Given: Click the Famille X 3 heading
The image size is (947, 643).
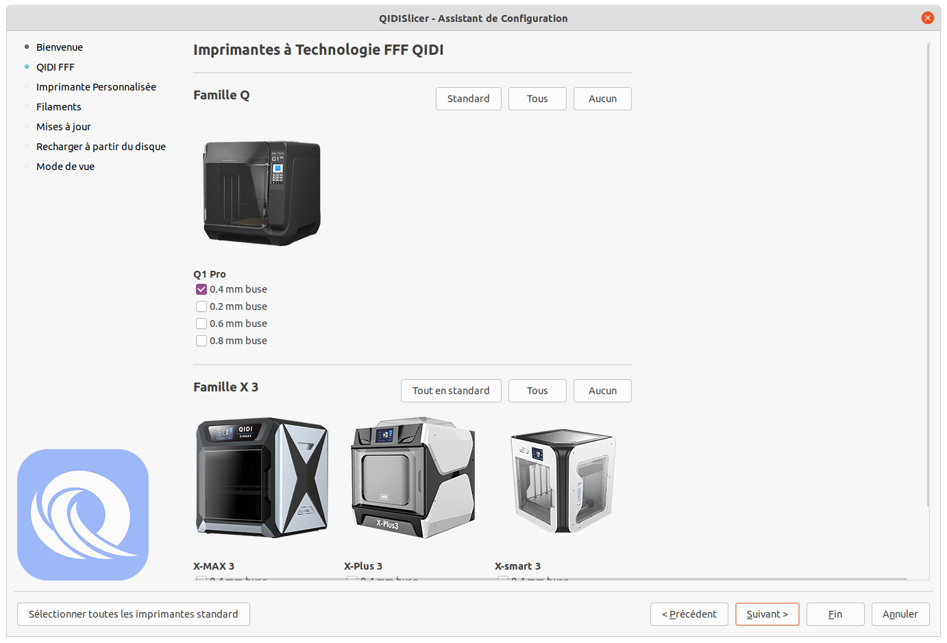Looking at the screenshot, I should [x=225, y=387].
